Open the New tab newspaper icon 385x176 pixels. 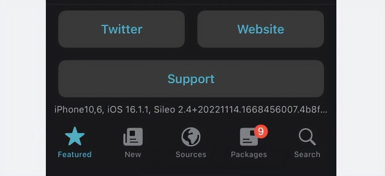coord(133,137)
